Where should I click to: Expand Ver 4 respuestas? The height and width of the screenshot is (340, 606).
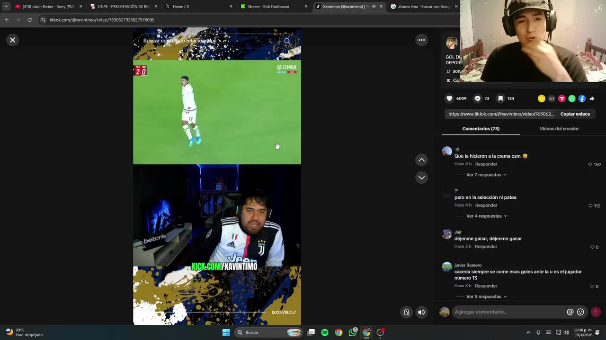[x=487, y=216]
